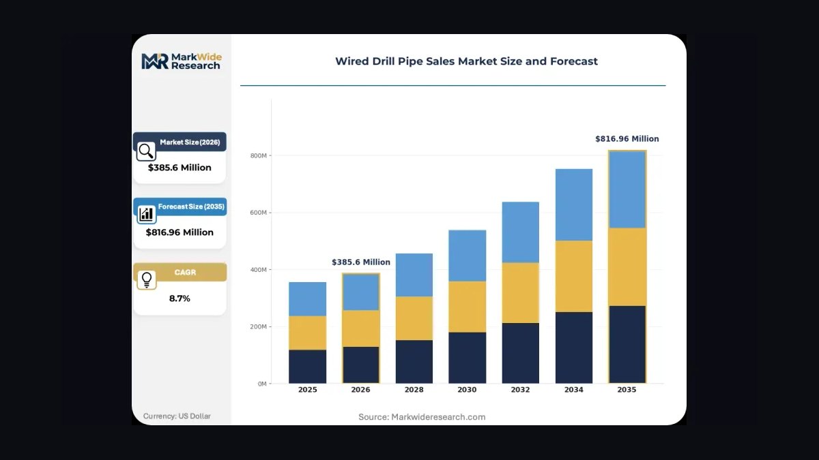Select the $385.6 Million card value
Viewport: 819px width, 460px height.
[179, 168]
